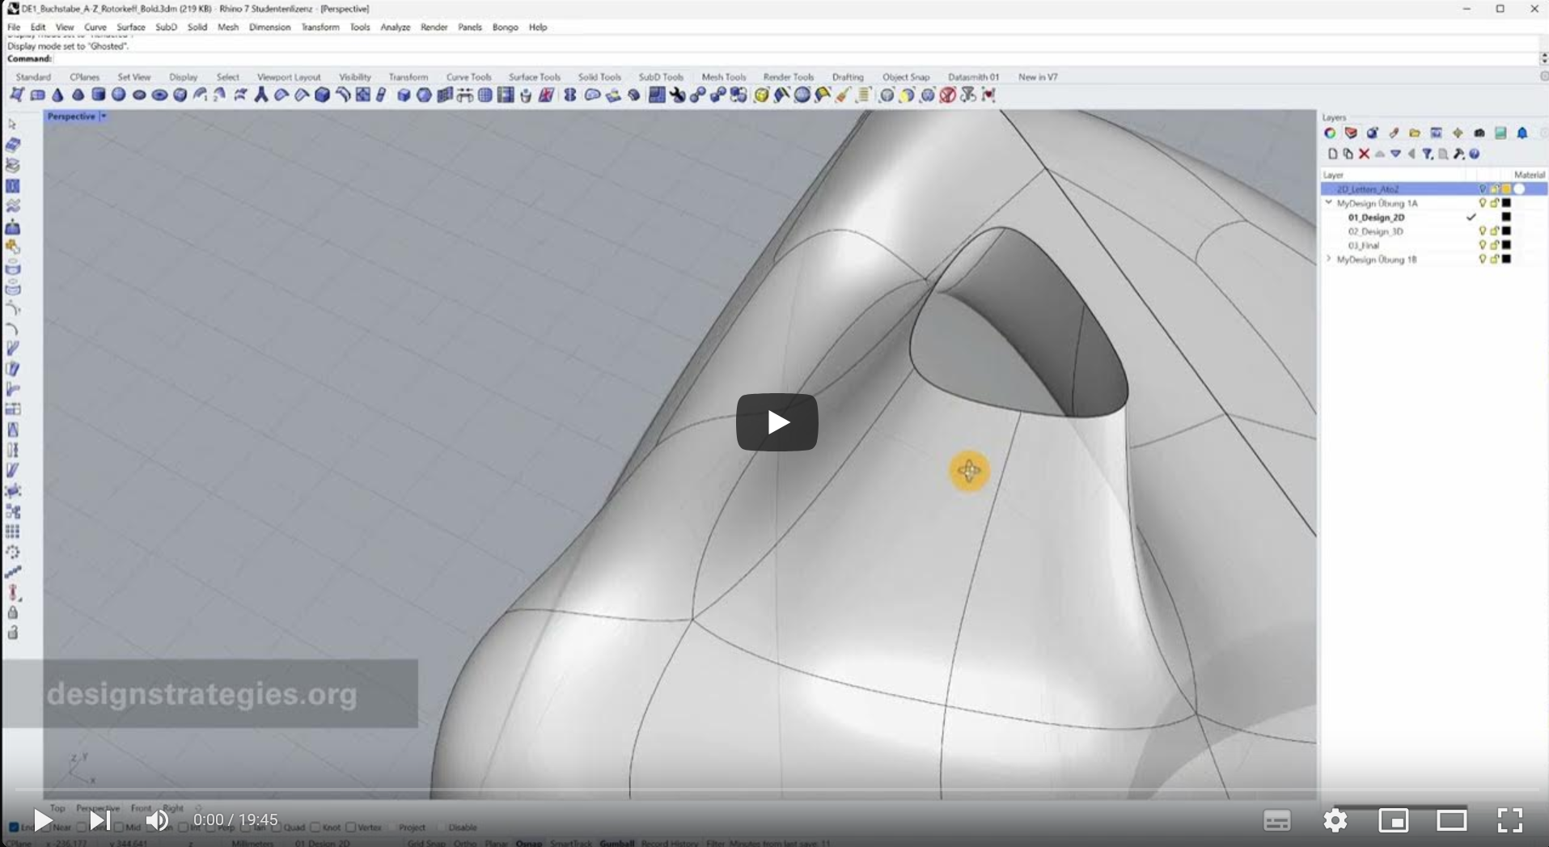
Task: Open the Perspective viewport dropdown arrow
Action: pyautogui.click(x=104, y=116)
